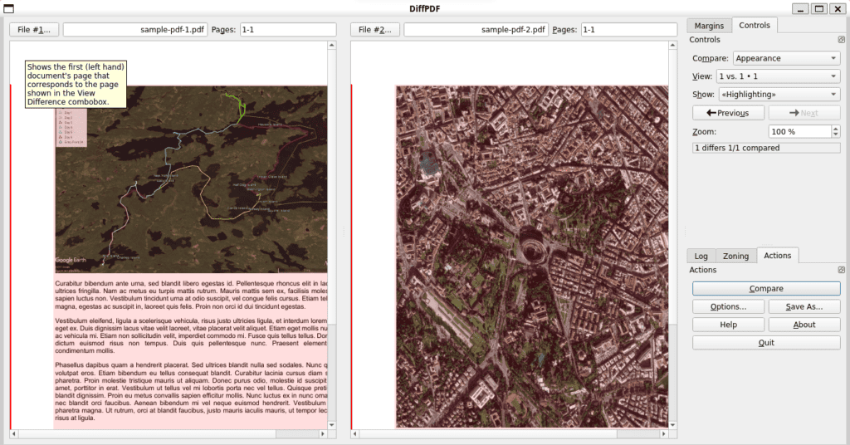This screenshot has width=850, height=445.
Task: Go to Next difference
Action: point(804,113)
